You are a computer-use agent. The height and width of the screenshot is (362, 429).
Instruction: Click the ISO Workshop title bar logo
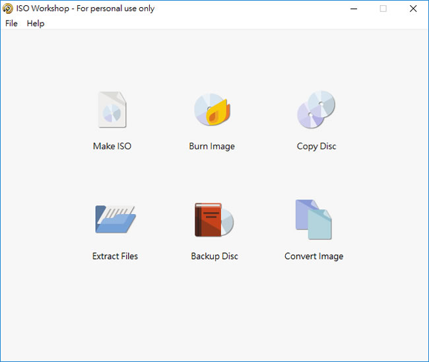pyautogui.click(x=8, y=9)
